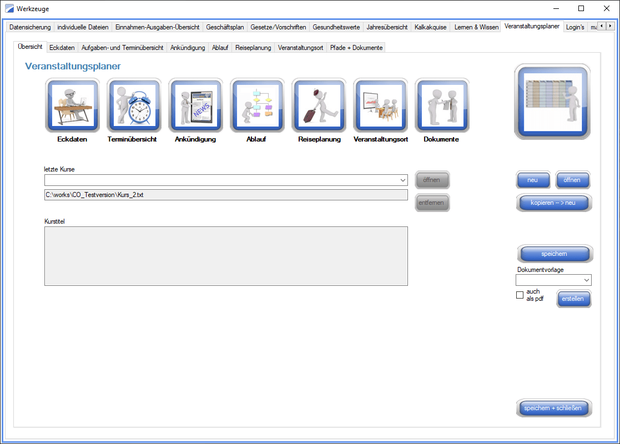
Task: Open the Geschäftsplan tab
Action: (x=225, y=27)
